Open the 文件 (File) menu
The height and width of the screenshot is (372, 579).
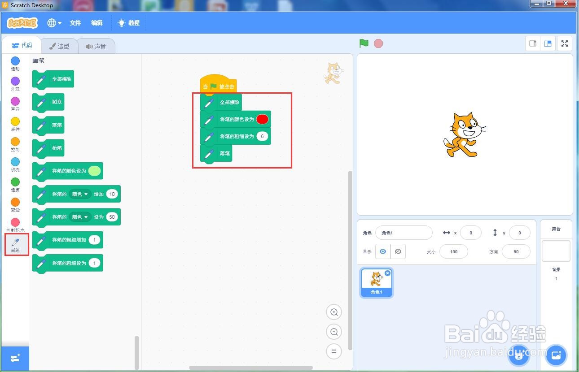point(75,23)
